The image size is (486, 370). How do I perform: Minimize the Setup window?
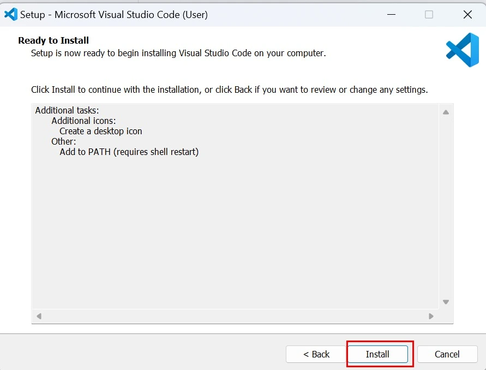pyautogui.click(x=391, y=15)
